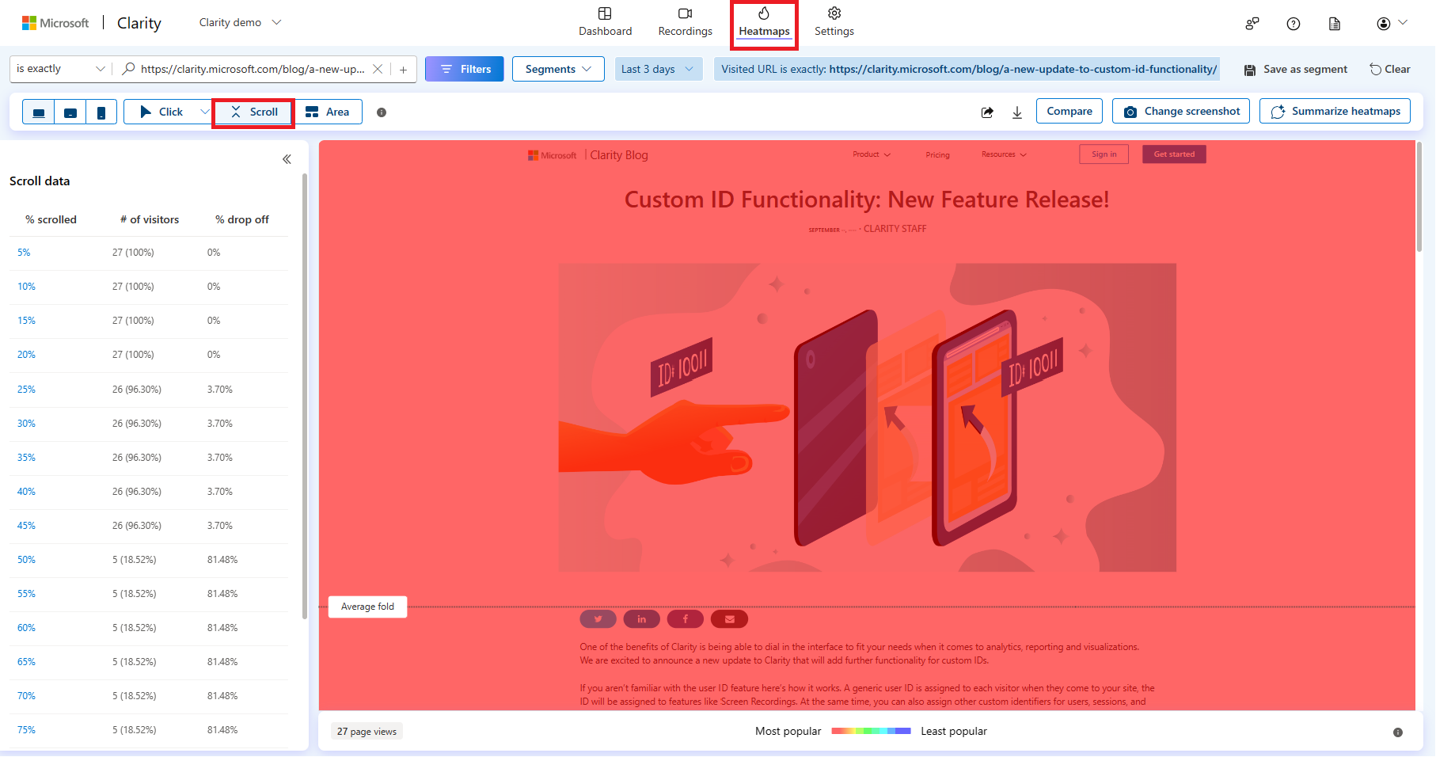Click the 75% scrolled row link

(x=26, y=730)
